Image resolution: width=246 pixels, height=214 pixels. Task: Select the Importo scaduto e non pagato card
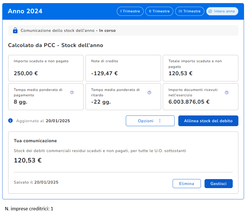tap(46, 68)
